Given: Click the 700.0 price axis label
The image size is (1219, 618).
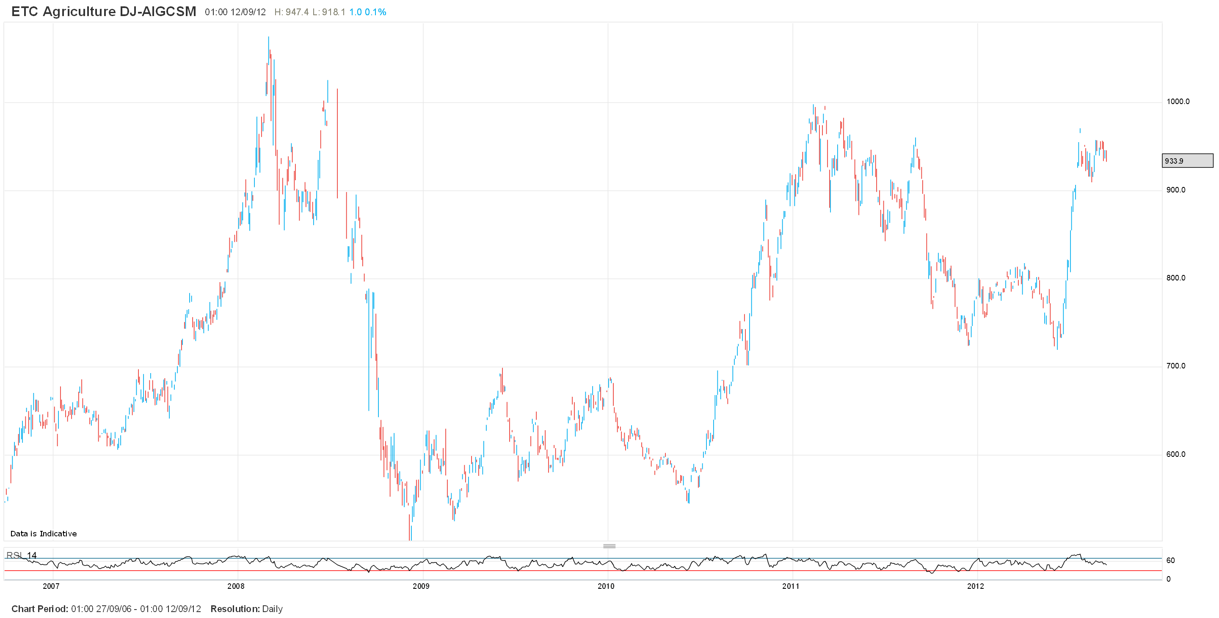Looking at the screenshot, I should pyautogui.click(x=1175, y=366).
